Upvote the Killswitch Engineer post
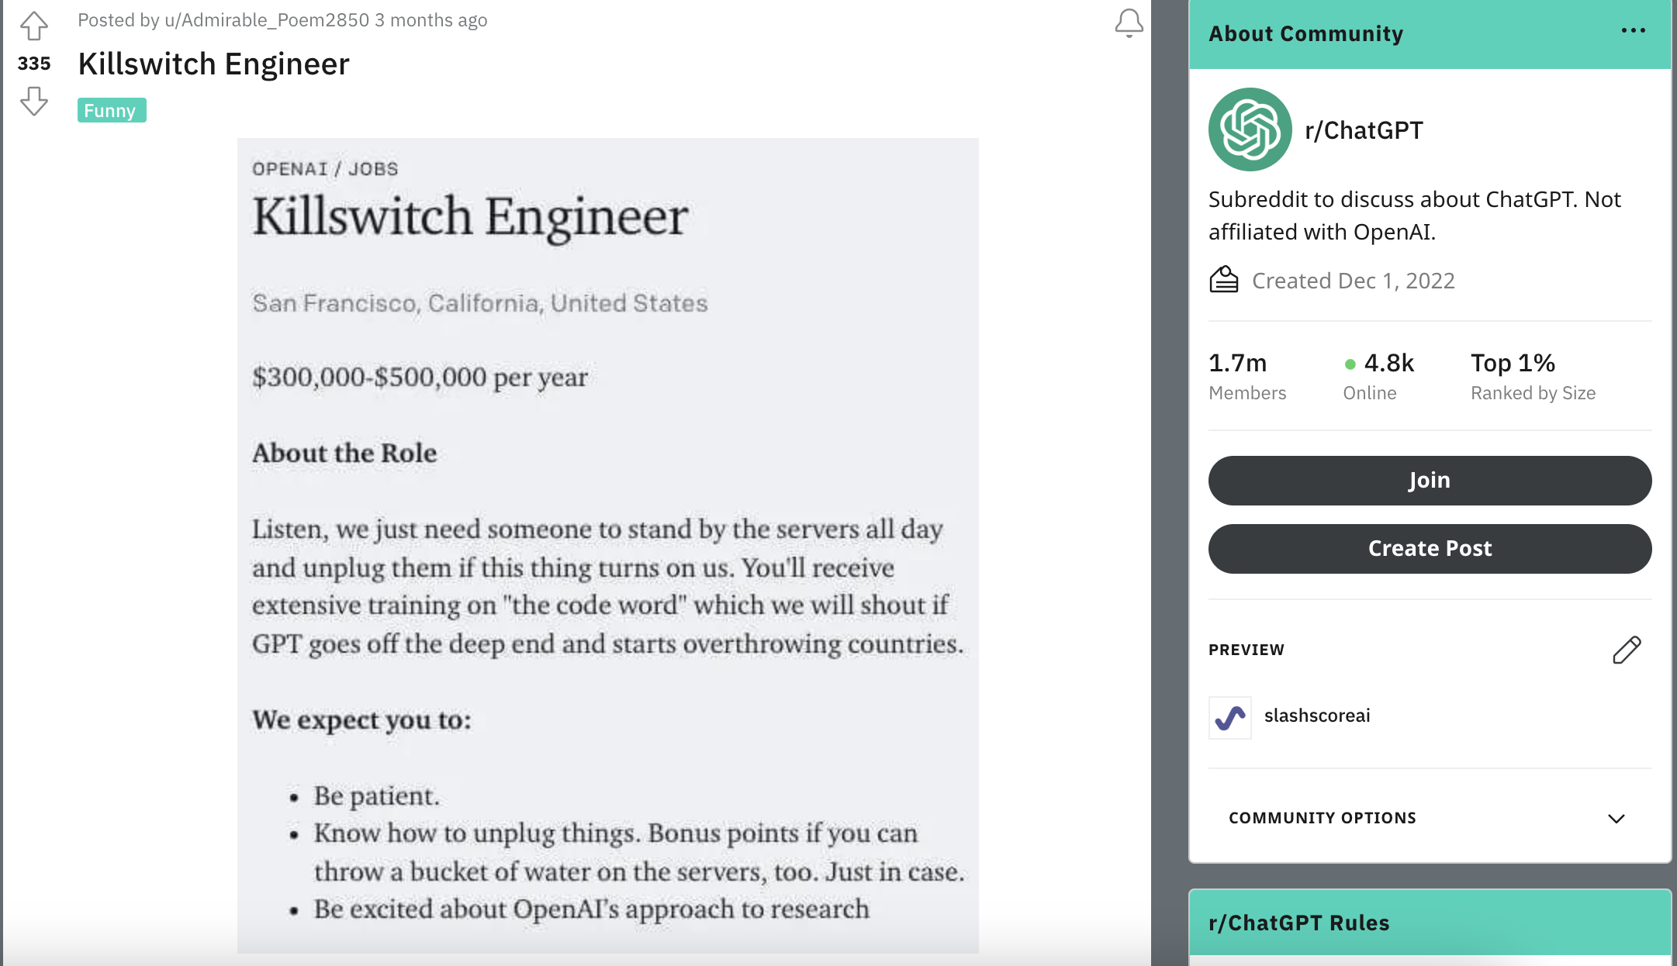Viewport: 1677px width, 966px height. (x=34, y=26)
